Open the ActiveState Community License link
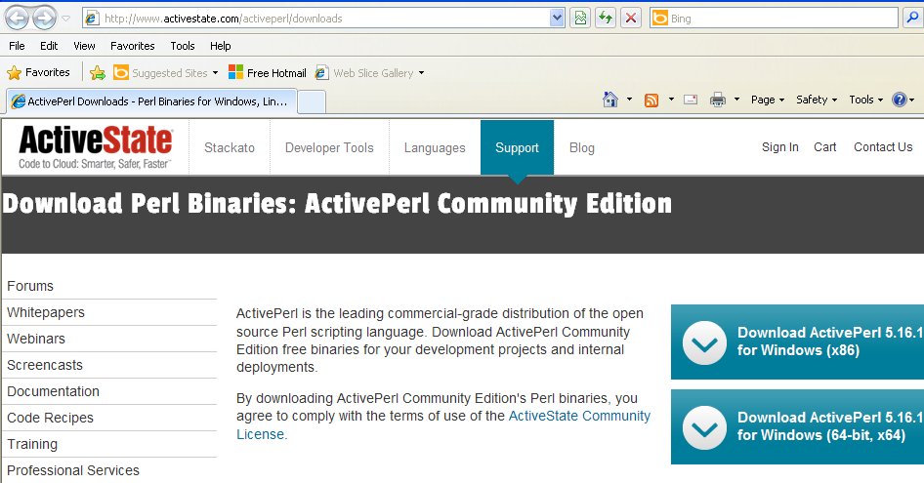 click(443, 424)
